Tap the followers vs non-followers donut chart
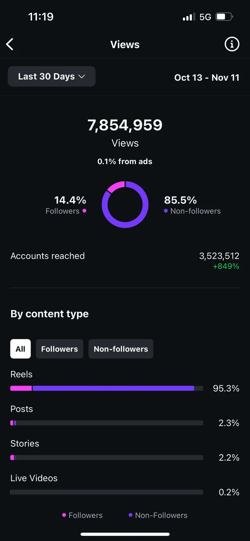 point(125,204)
